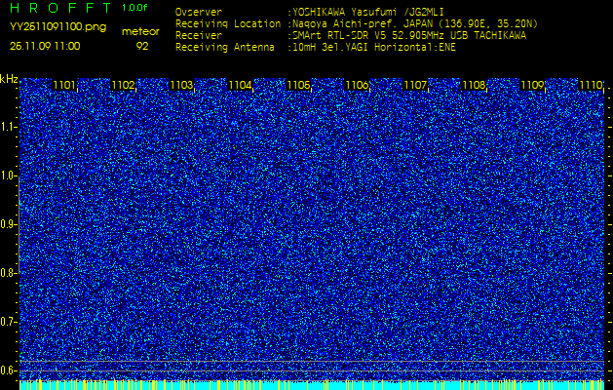This screenshot has width=613, height=390.
Task: Click the 0.8 kHz frequency tick label
Action: pyautogui.click(x=8, y=273)
